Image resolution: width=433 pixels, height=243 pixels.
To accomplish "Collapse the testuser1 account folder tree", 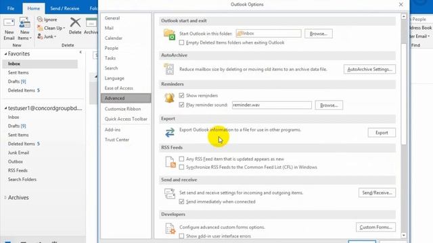I will pyautogui.click(x=5, y=109).
